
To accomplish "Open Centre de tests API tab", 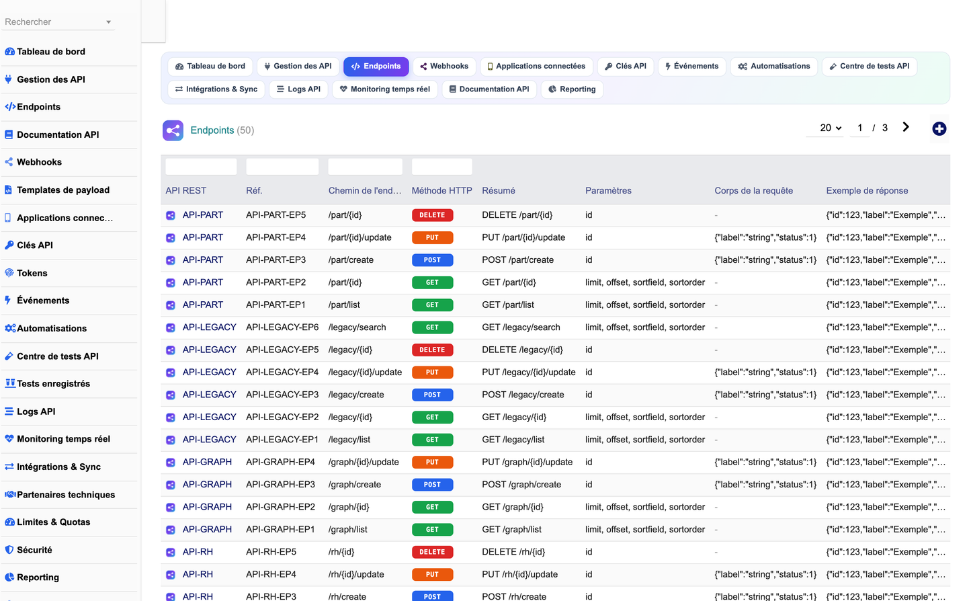I will (x=870, y=67).
